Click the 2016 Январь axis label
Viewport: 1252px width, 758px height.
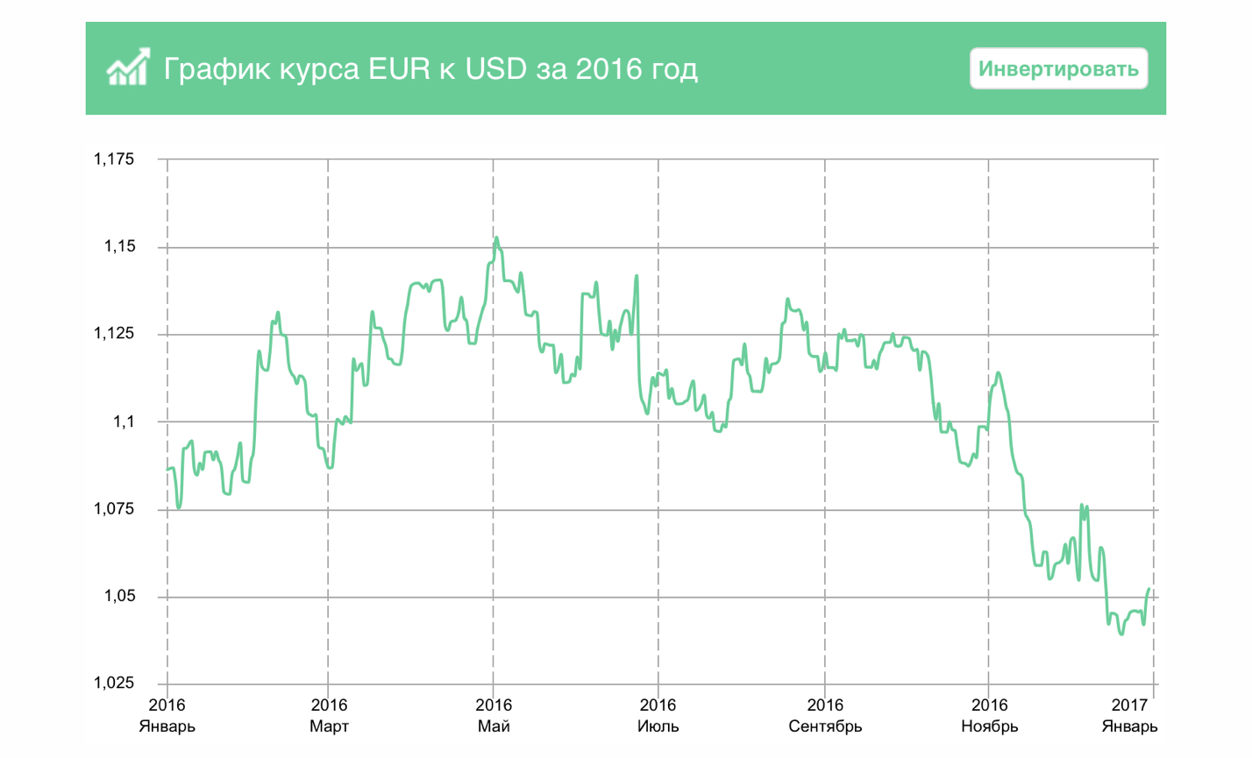pyautogui.click(x=167, y=716)
